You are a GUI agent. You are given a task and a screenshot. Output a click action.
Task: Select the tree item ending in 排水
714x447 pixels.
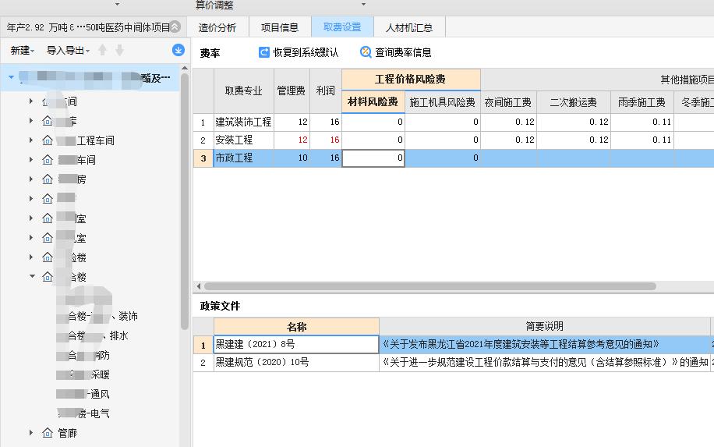pyautogui.click(x=93, y=335)
